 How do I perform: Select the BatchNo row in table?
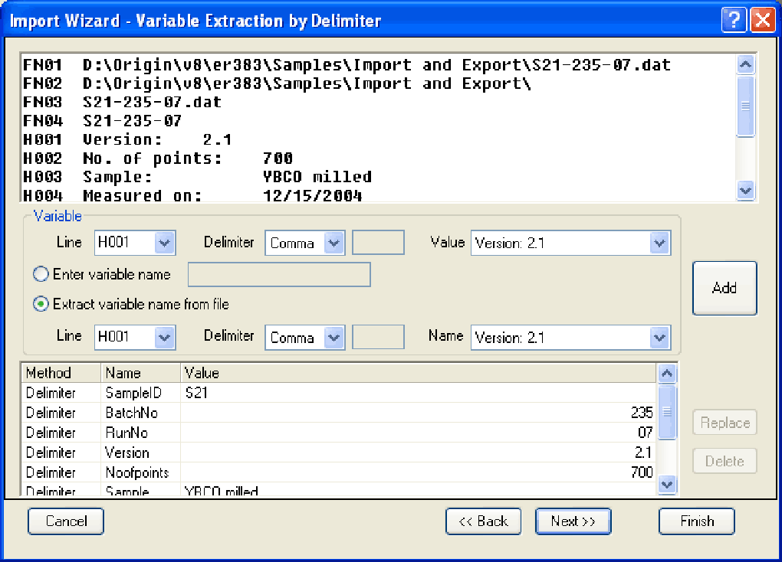[339, 413]
